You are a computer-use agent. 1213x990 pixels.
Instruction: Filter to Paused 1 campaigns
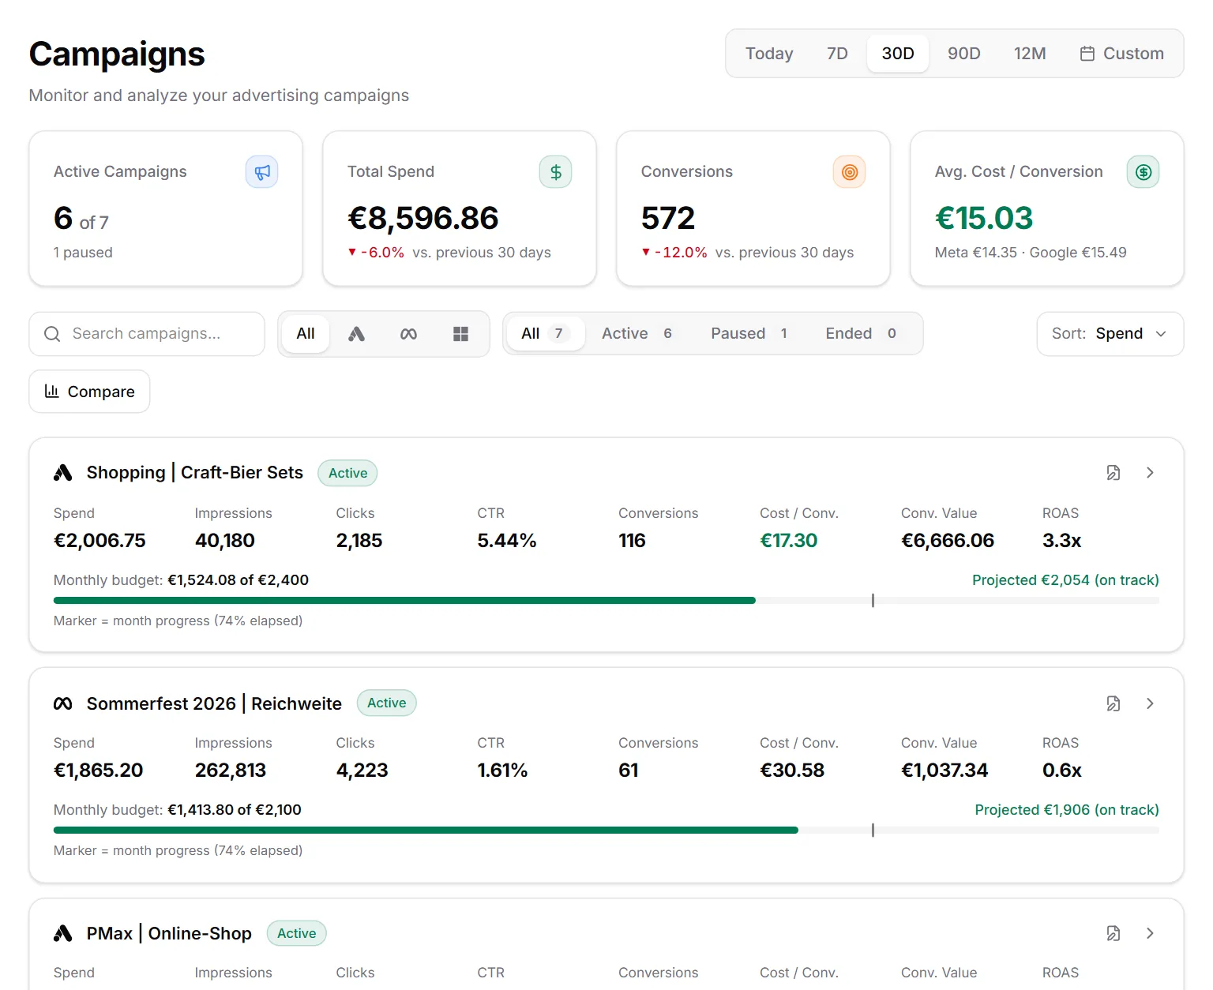tap(750, 334)
